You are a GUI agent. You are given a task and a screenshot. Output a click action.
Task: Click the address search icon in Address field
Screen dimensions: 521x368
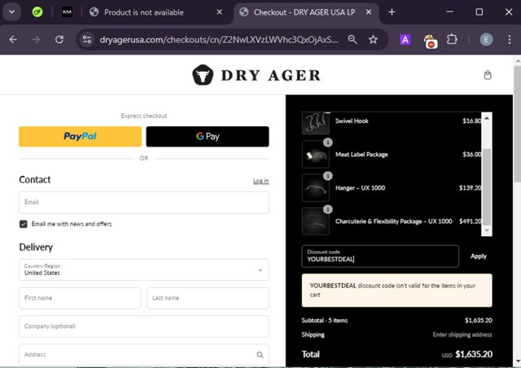260,355
